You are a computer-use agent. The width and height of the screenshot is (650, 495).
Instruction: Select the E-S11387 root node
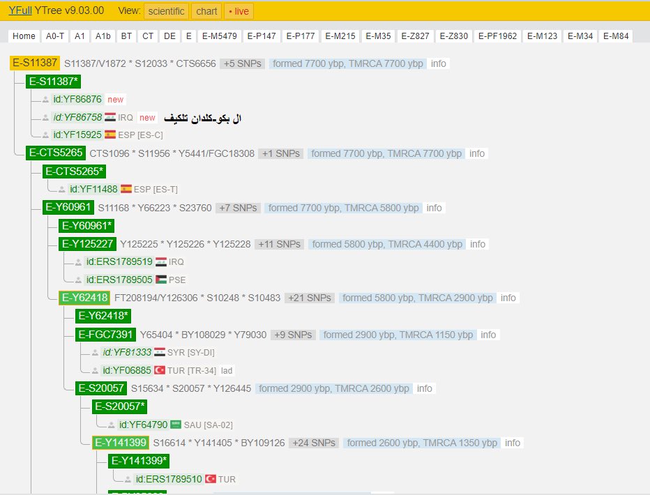point(35,63)
